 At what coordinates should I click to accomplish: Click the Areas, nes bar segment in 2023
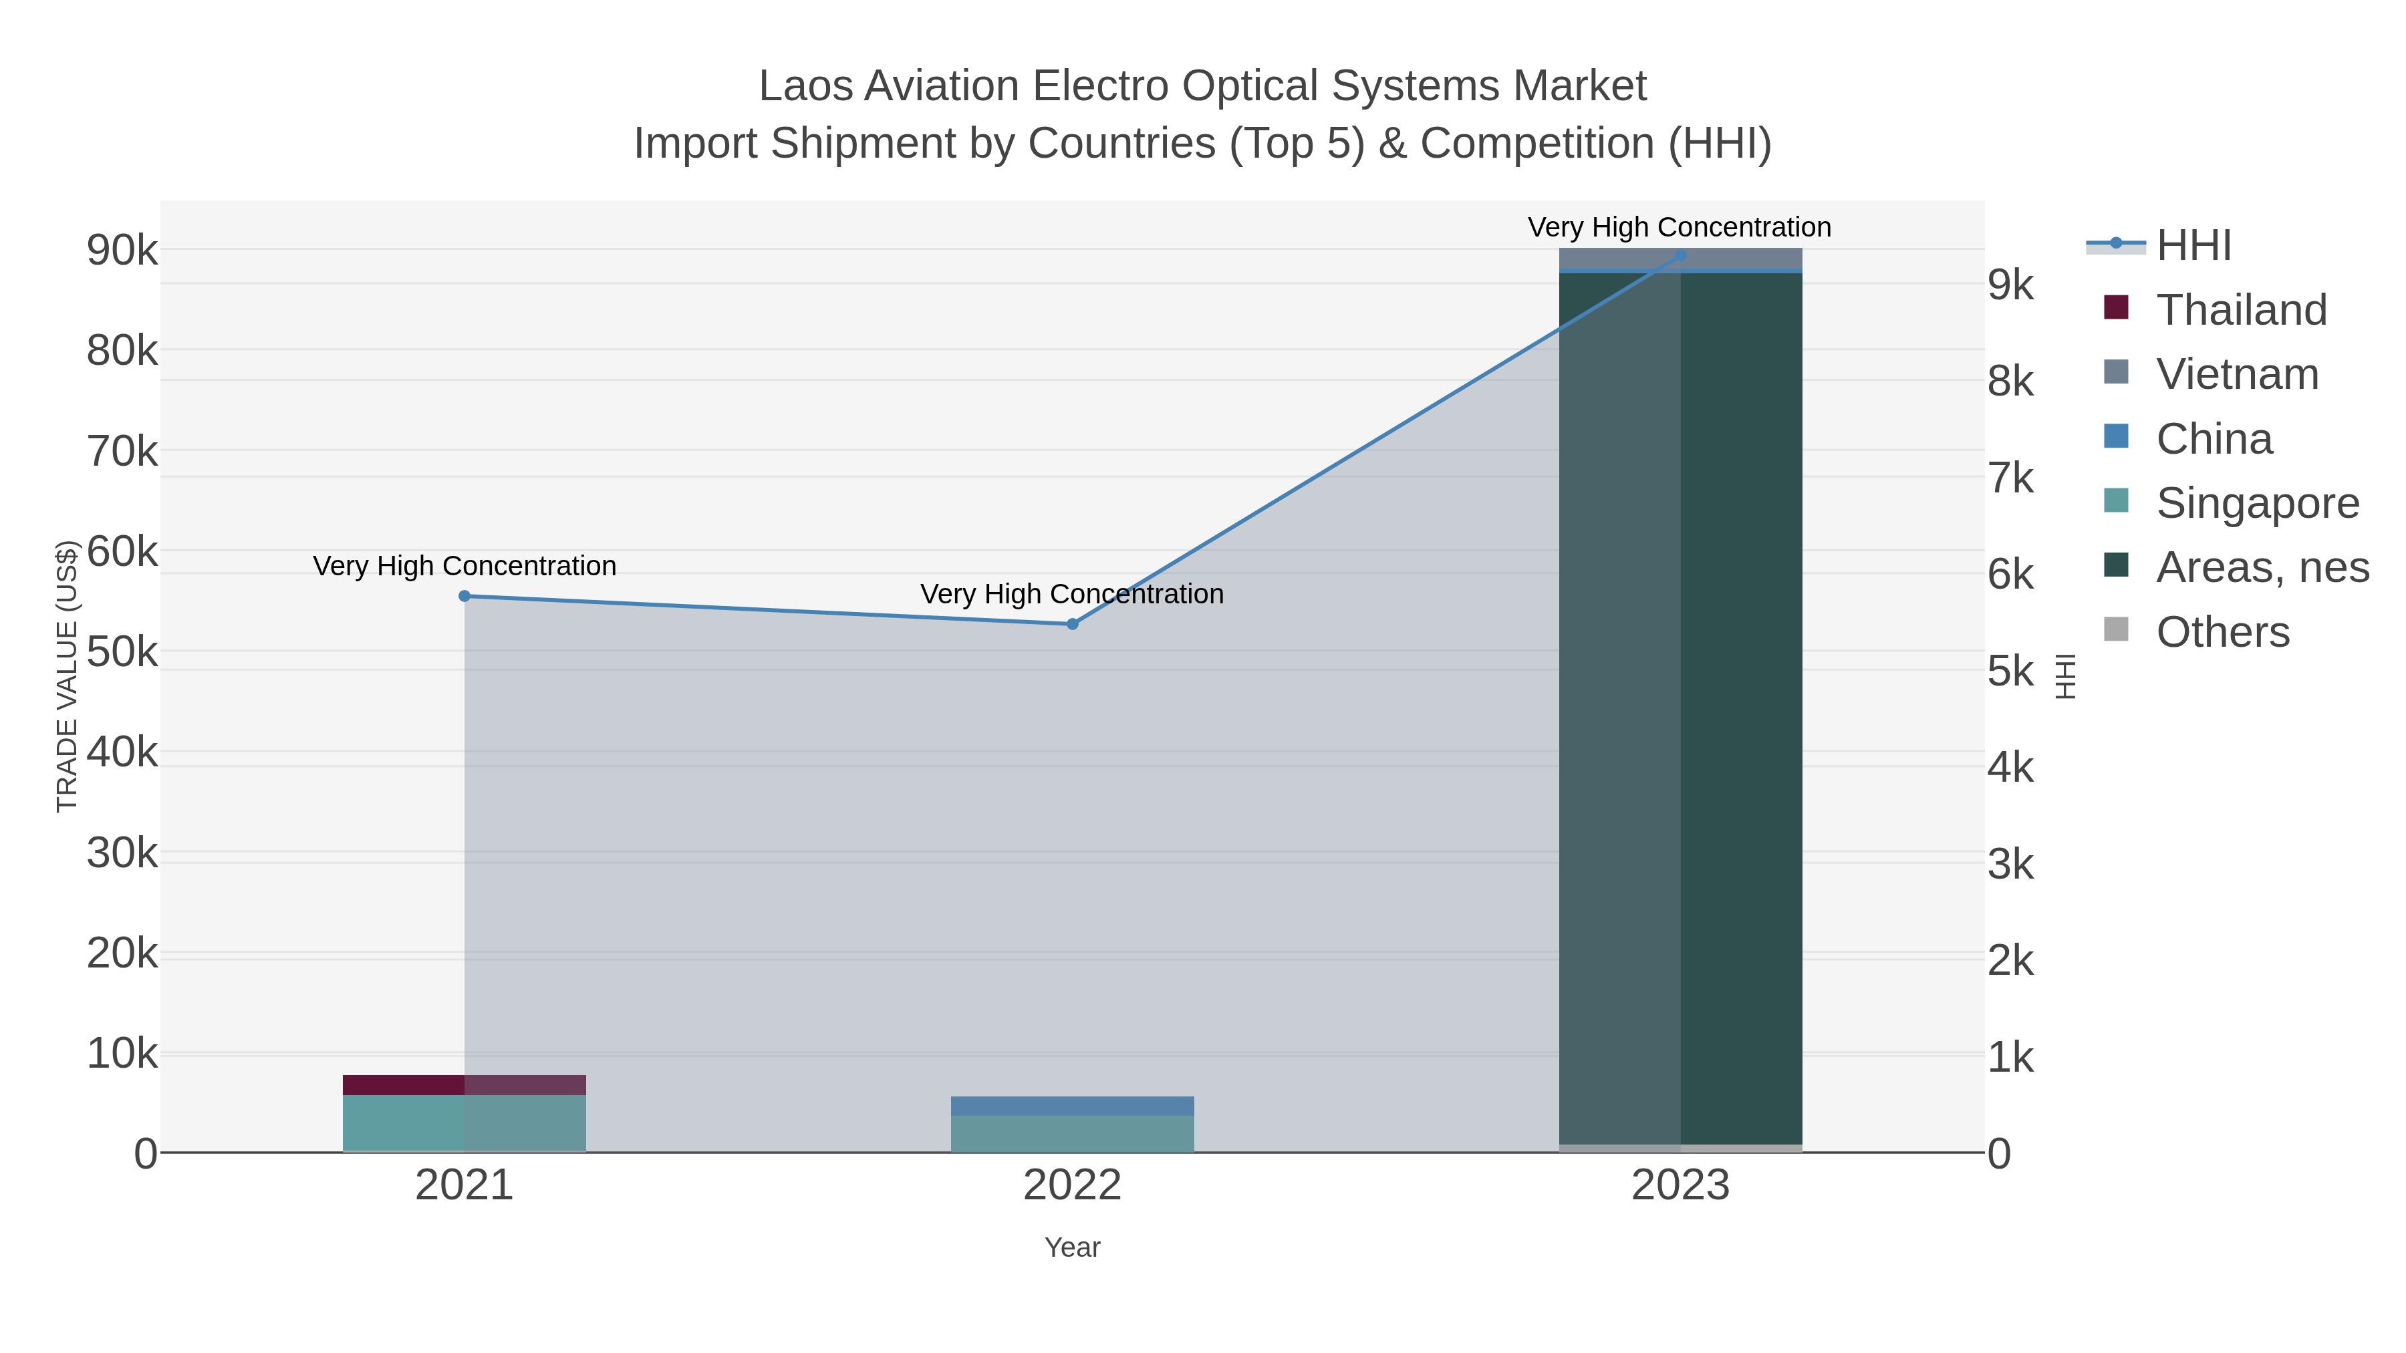pos(1680,709)
